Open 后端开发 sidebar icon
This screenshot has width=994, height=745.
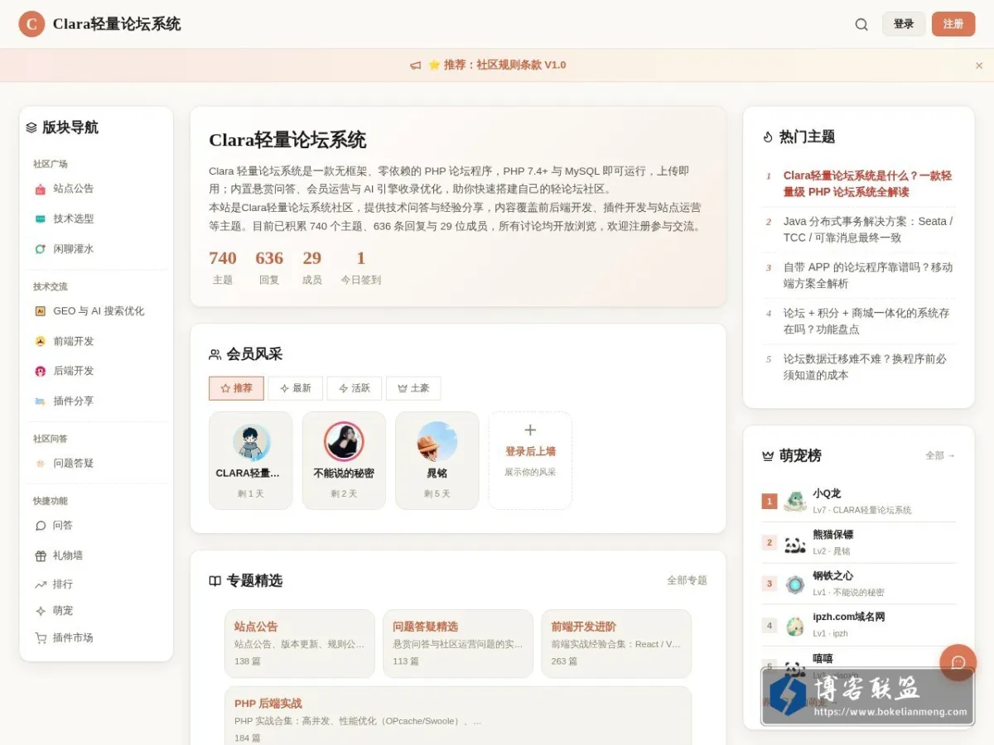(41, 371)
